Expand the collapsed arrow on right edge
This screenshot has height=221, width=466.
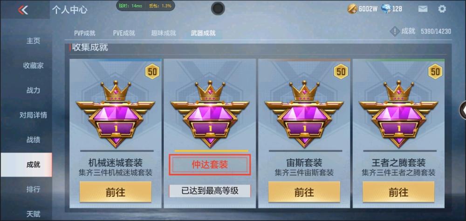463,110
